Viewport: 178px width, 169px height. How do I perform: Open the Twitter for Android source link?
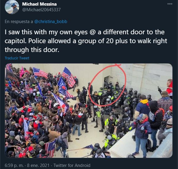point(72,165)
